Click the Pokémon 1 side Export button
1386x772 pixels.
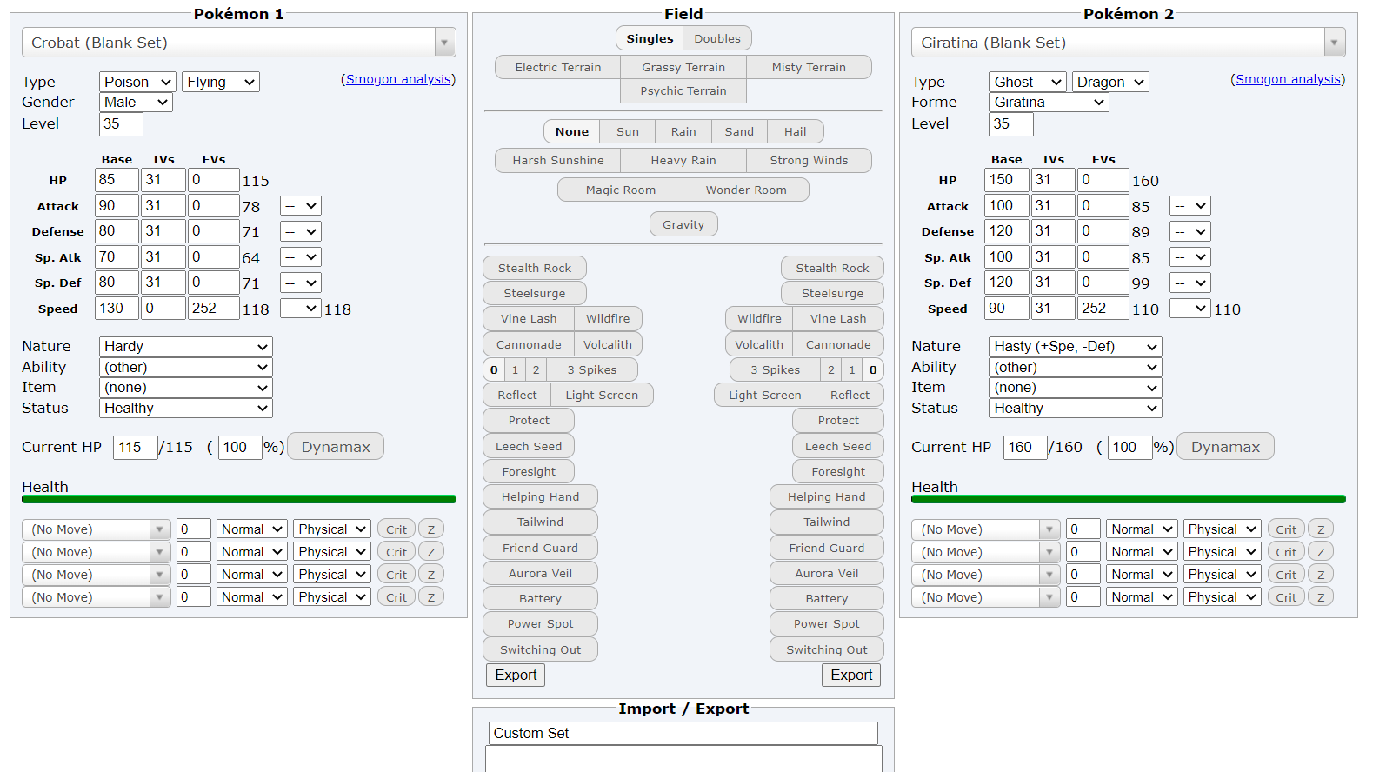point(516,675)
